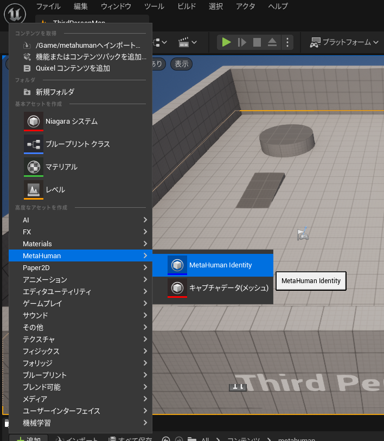This screenshot has height=441, width=384.
Task: Expand the AI submenu
Action: click(80, 220)
